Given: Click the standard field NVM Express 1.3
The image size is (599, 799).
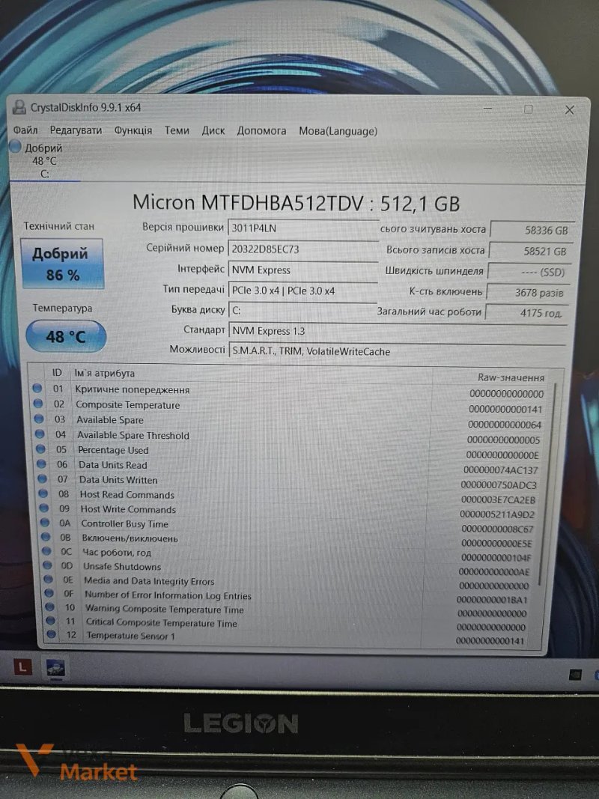Looking at the screenshot, I should [398, 331].
